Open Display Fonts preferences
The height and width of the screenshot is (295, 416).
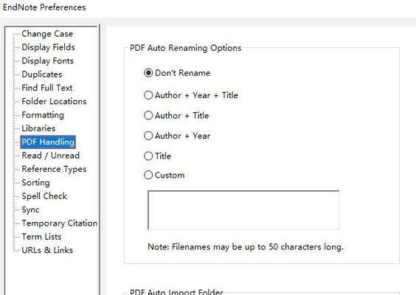(x=47, y=60)
